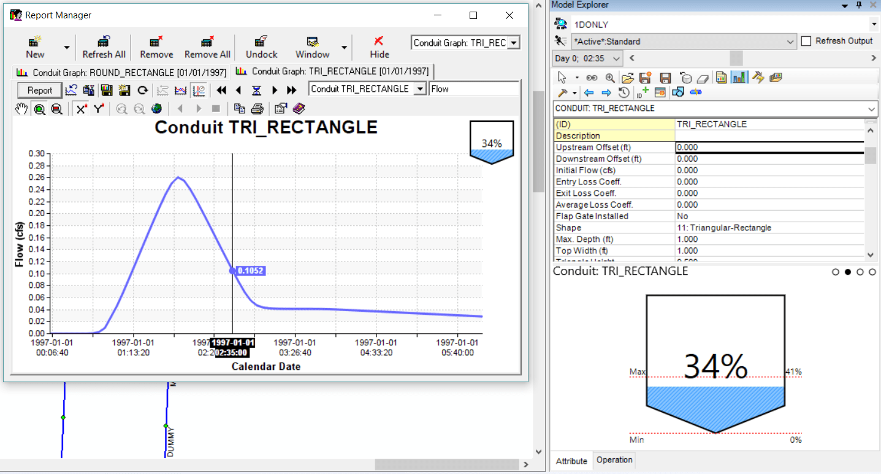Open the Conduit Graph selector dropdown

pos(514,42)
